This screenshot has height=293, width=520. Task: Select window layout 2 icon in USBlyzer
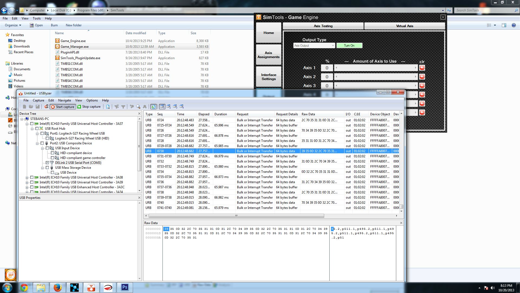point(168,107)
